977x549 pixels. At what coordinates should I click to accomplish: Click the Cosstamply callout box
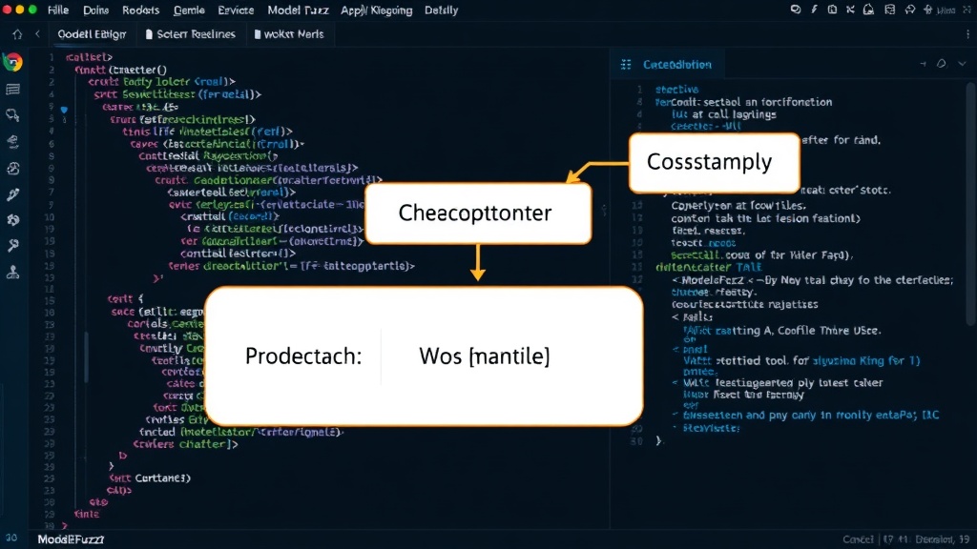coord(714,162)
